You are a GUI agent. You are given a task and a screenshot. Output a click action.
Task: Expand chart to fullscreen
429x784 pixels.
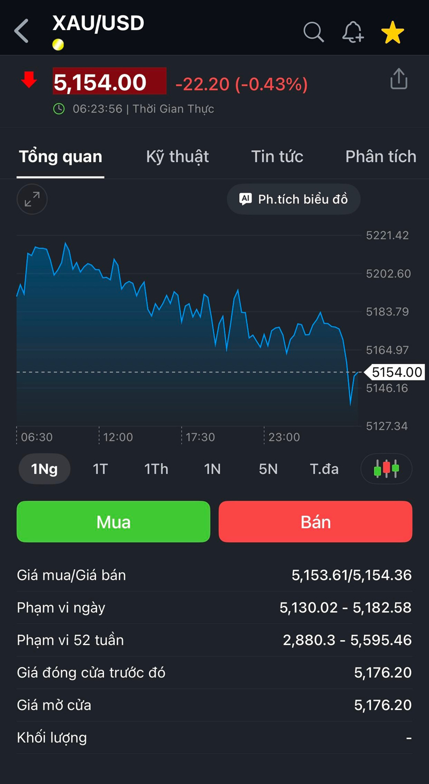[32, 200]
